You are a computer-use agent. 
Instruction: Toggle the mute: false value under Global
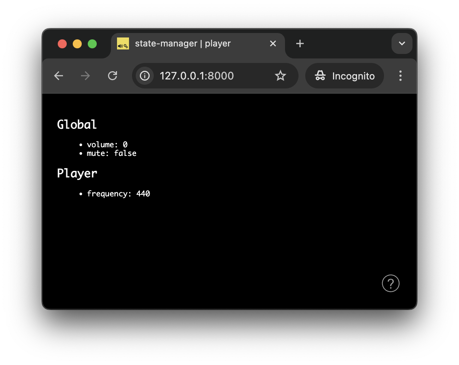tap(111, 153)
